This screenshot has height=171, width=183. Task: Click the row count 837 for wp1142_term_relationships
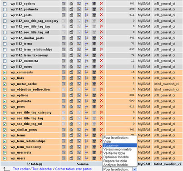pyautogui.click(x=132, y=49)
